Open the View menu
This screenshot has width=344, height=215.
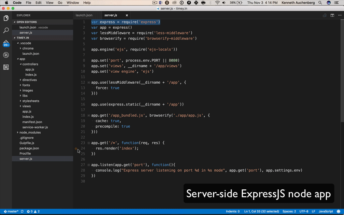[49, 3]
